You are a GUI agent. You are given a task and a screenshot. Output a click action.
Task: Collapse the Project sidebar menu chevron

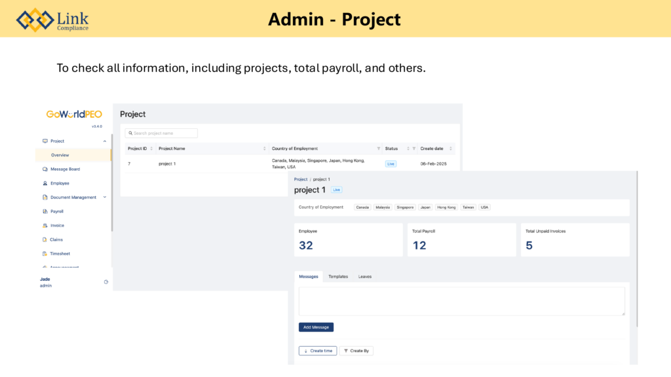coord(105,141)
